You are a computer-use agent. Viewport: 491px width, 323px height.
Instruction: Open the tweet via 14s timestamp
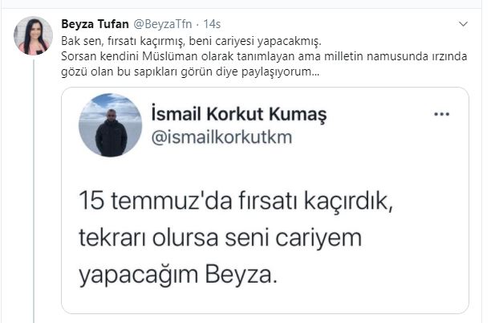pyautogui.click(x=212, y=24)
